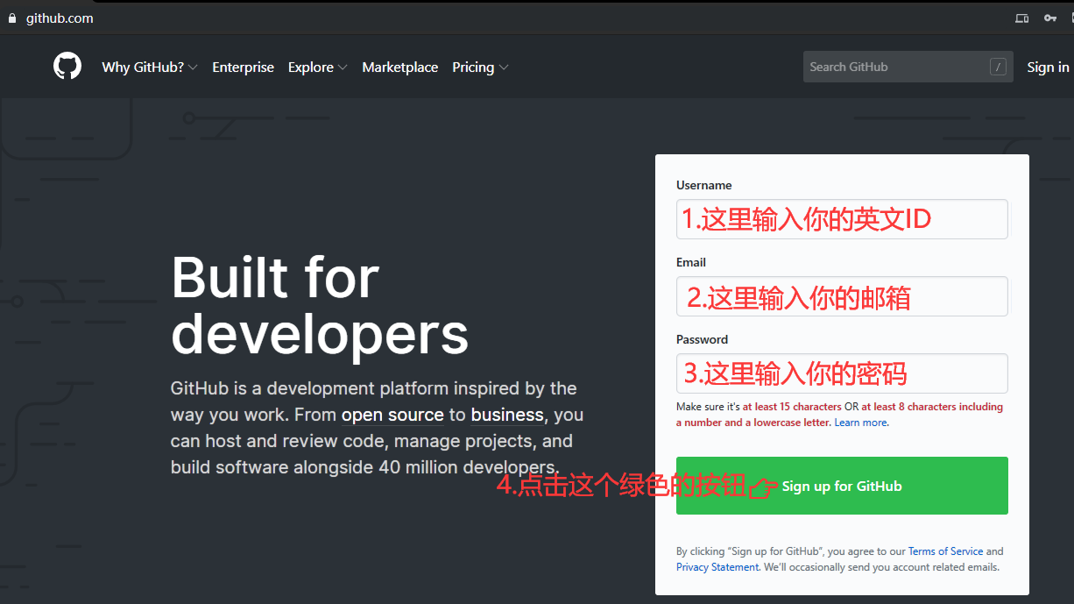Go to Marketplace in the header

click(x=400, y=68)
